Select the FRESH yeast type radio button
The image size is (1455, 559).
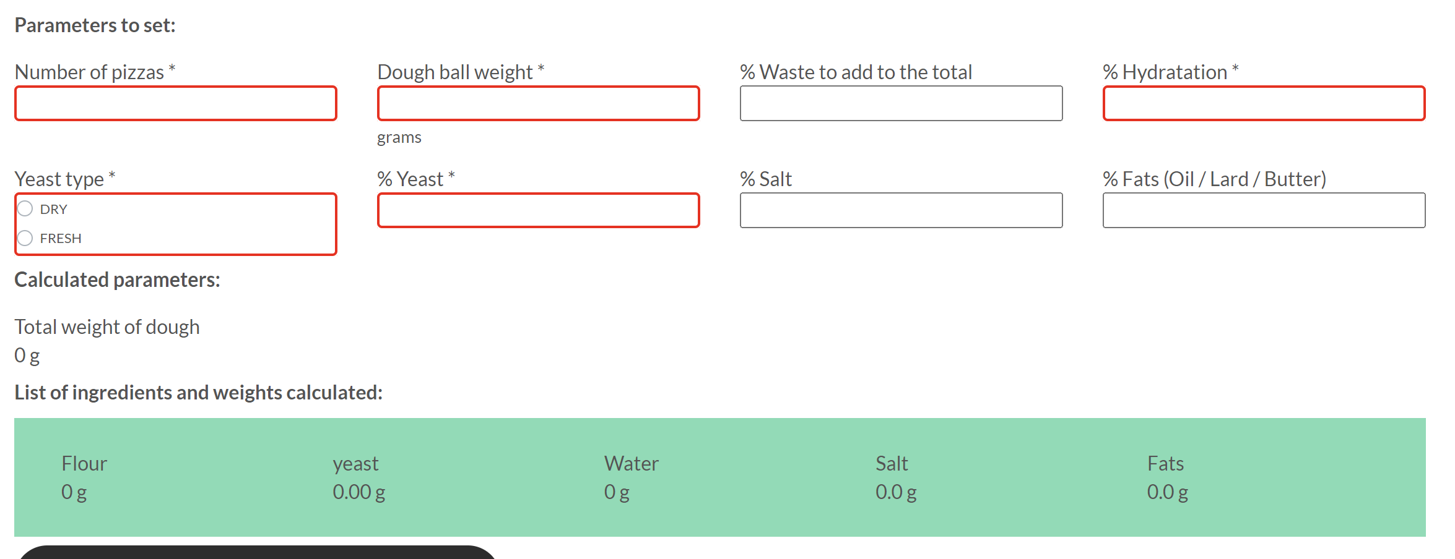pyautogui.click(x=25, y=237)
